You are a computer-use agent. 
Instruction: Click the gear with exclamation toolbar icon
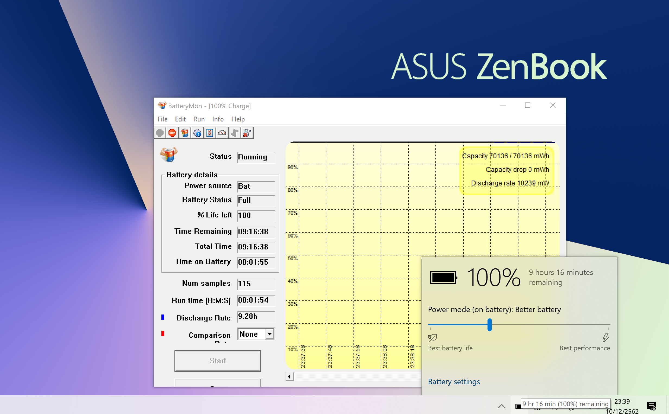tap(197, 133)
